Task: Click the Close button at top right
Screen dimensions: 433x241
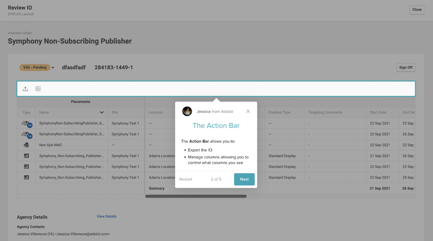Action: [x=417, y=10]
